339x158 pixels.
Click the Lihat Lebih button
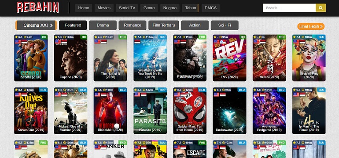tap(311, 26)
